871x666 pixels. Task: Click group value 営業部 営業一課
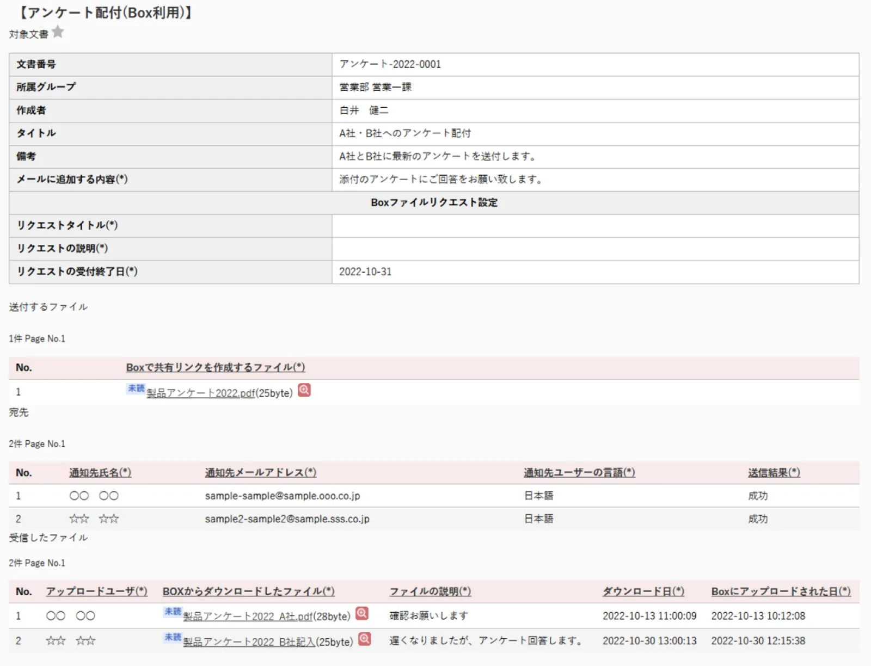click(x=376, y=87)
